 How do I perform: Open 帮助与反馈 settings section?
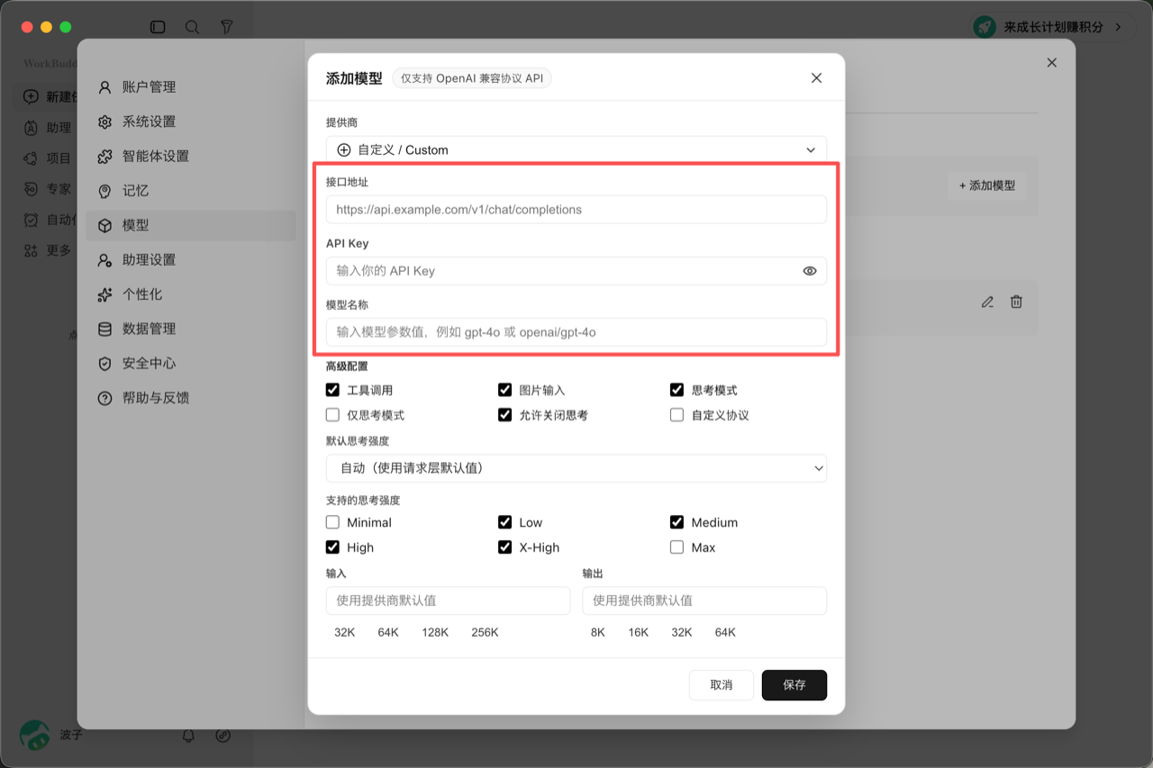(190, 398)
